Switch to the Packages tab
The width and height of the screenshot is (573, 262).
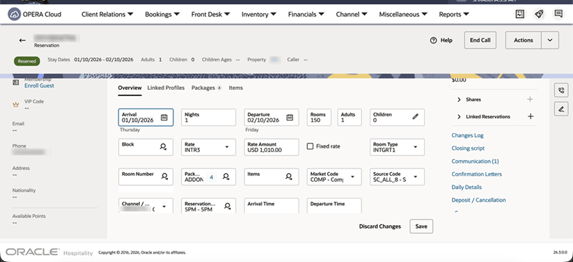(207, 88)
